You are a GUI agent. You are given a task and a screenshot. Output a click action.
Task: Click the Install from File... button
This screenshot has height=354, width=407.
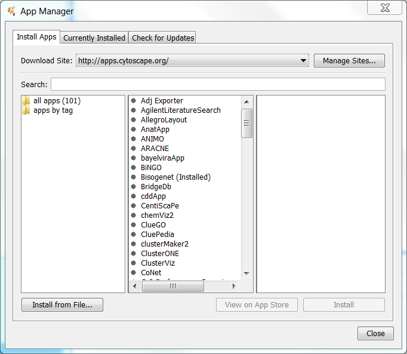click(x=62, y=305)
